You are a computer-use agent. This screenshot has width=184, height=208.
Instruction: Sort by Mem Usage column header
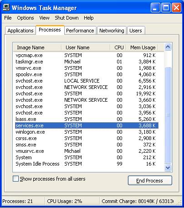pos(143,47)
